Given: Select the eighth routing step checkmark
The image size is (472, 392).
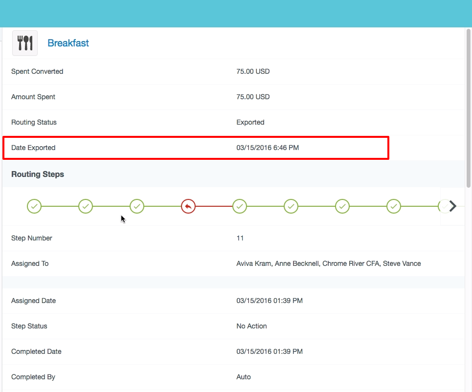Looking at the screenshot, I should coord(394,207).
